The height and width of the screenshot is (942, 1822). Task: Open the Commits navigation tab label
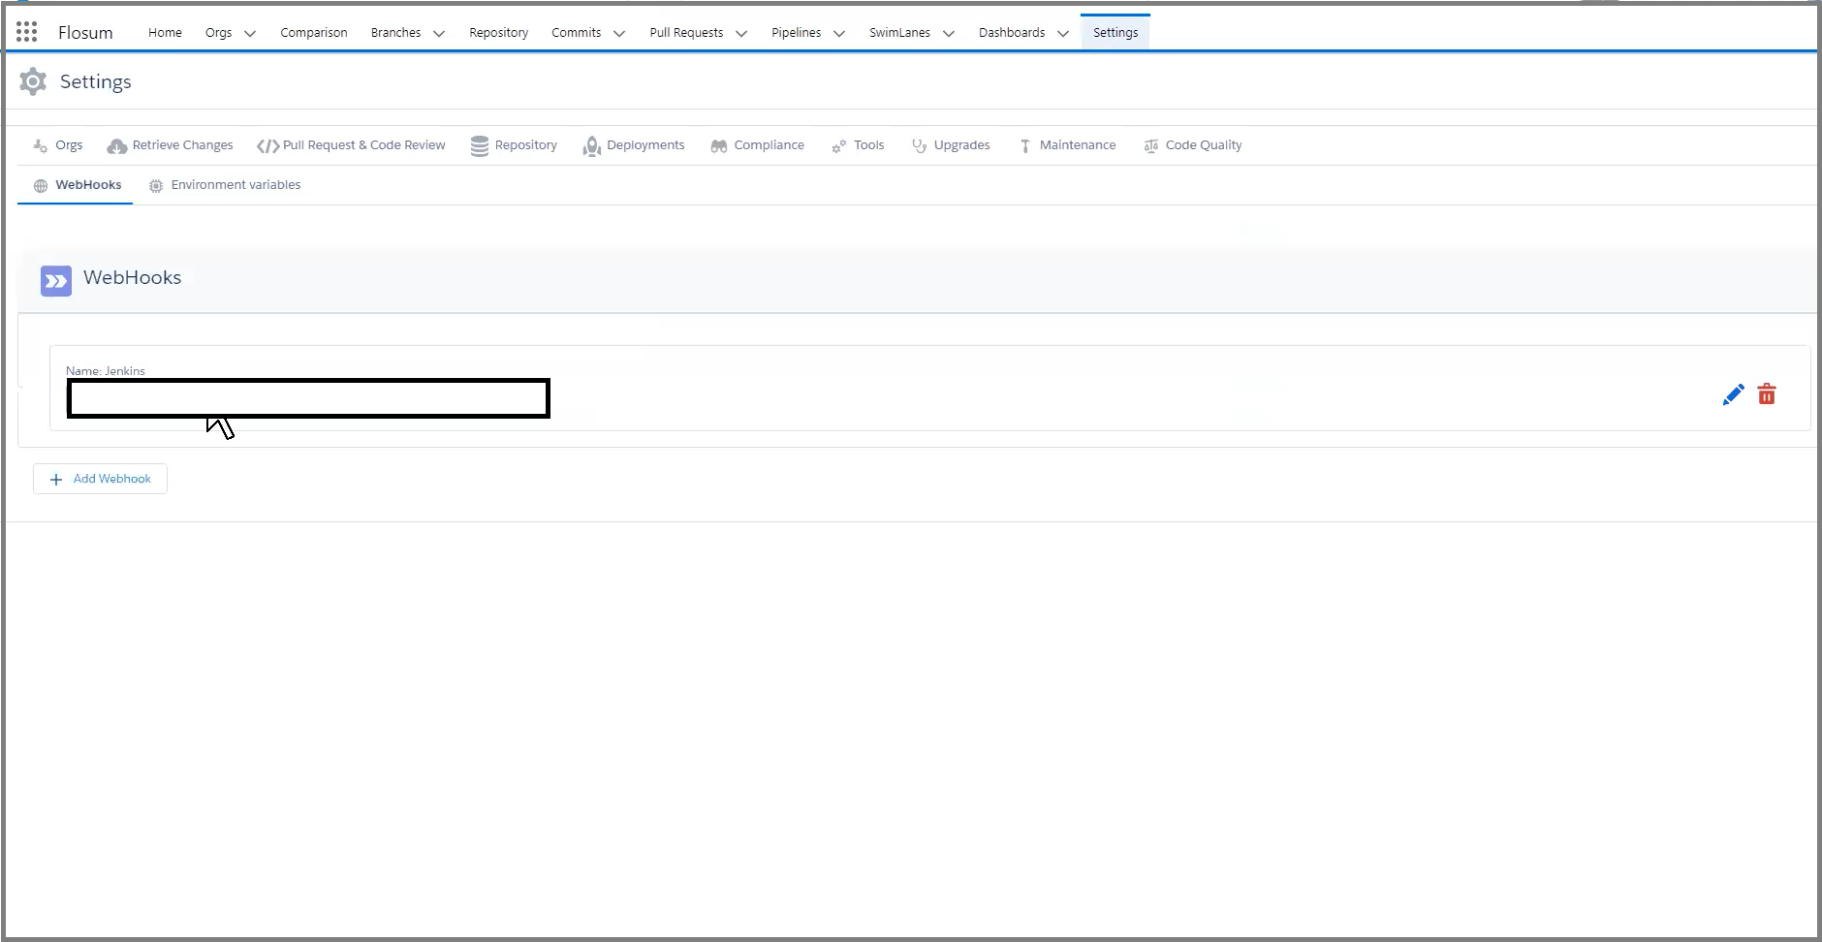pyautogui.click(x=577, y=32)
